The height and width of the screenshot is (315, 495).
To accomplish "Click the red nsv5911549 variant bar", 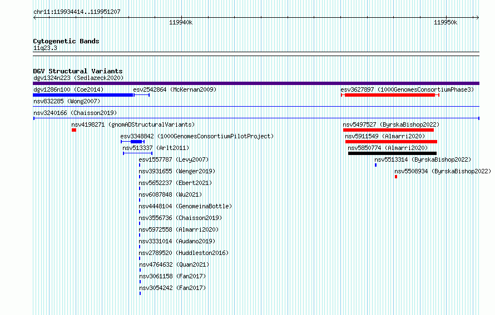I will [391, 142].
